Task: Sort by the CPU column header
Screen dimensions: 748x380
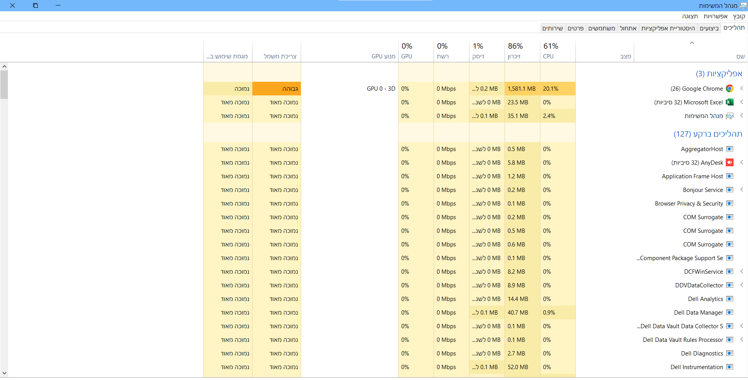Action: [x=557, y=51]
